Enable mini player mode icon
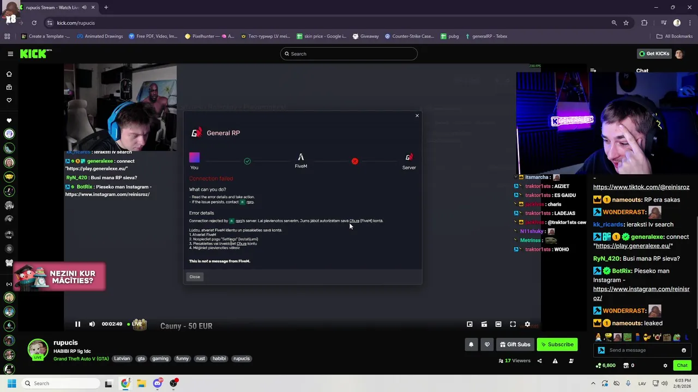Image resolution: width=698 pixels, height=392 pixels. coord(470,324)
